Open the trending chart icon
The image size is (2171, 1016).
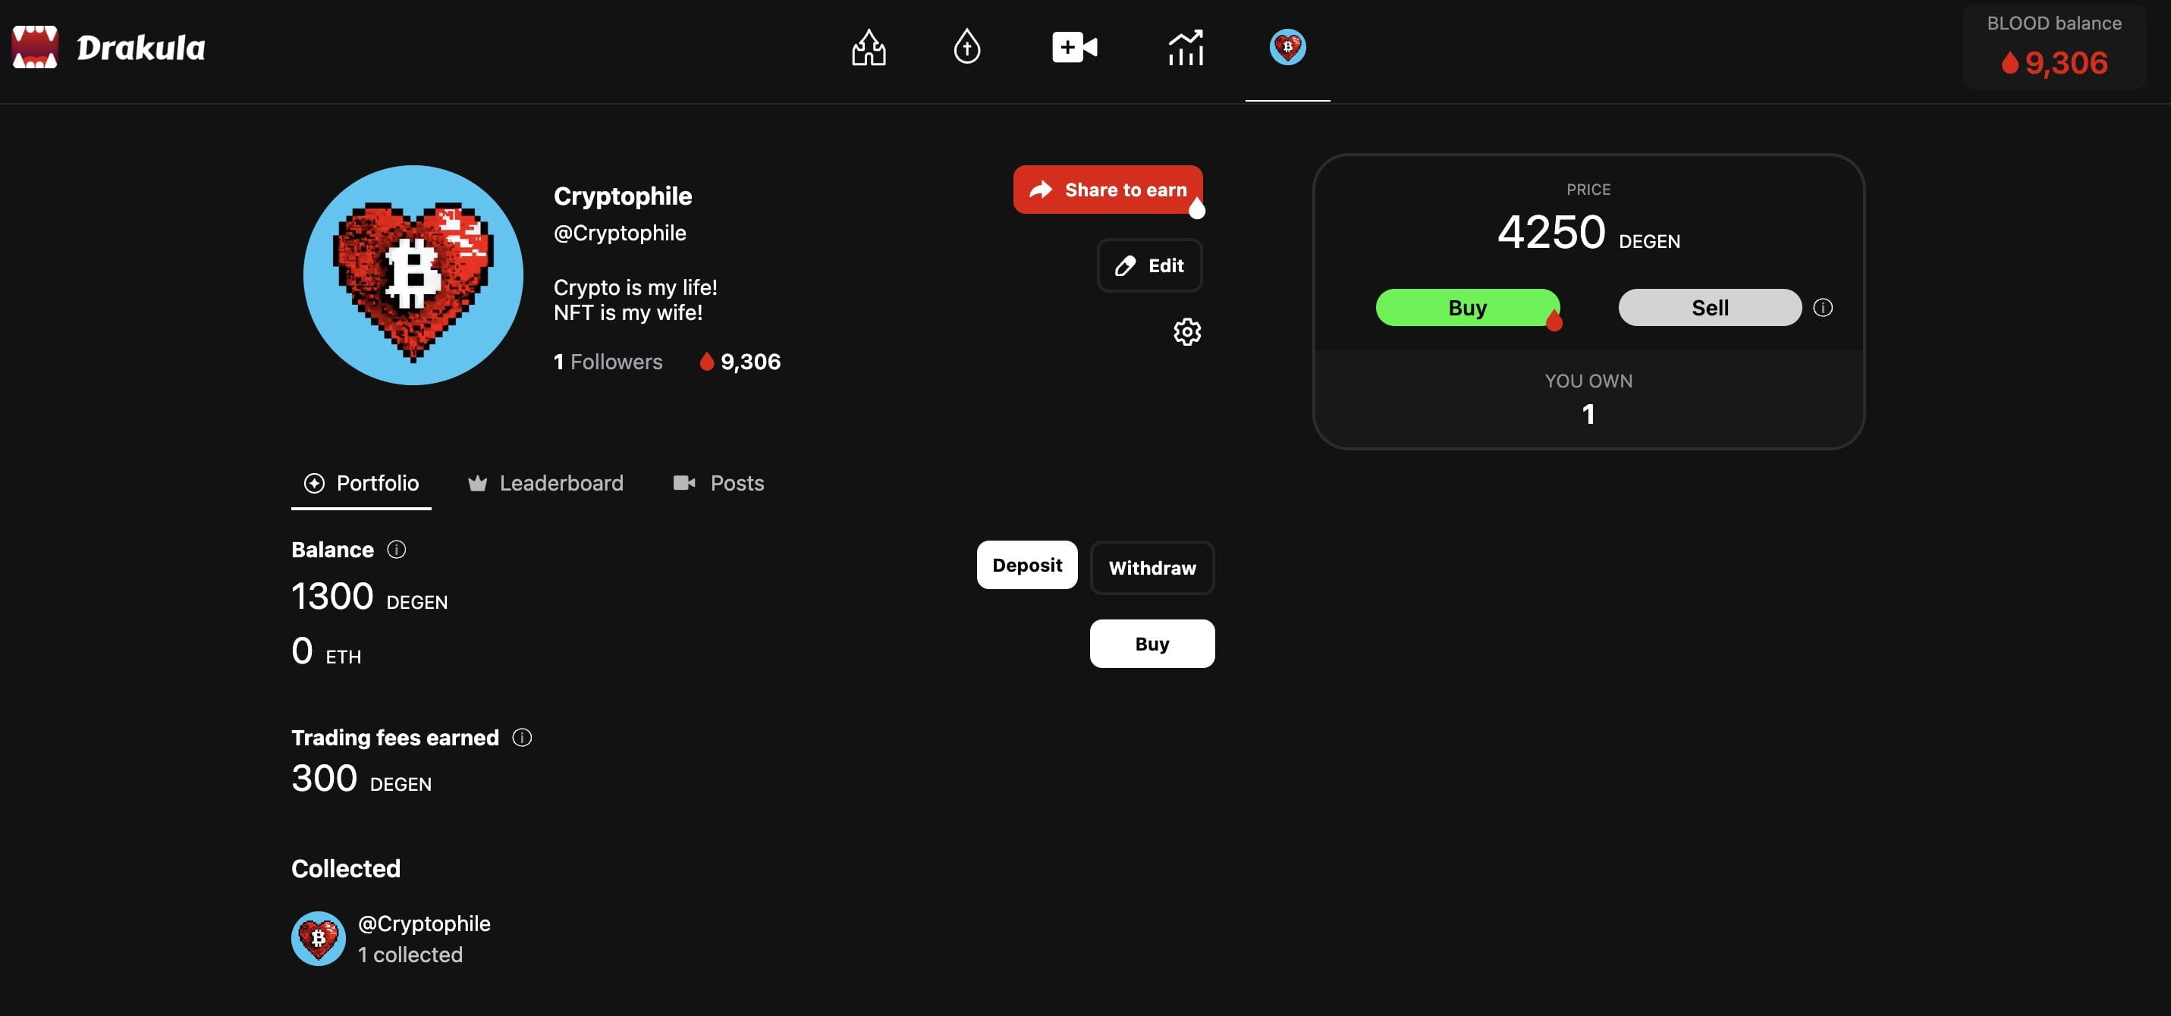coord(1185,47)
